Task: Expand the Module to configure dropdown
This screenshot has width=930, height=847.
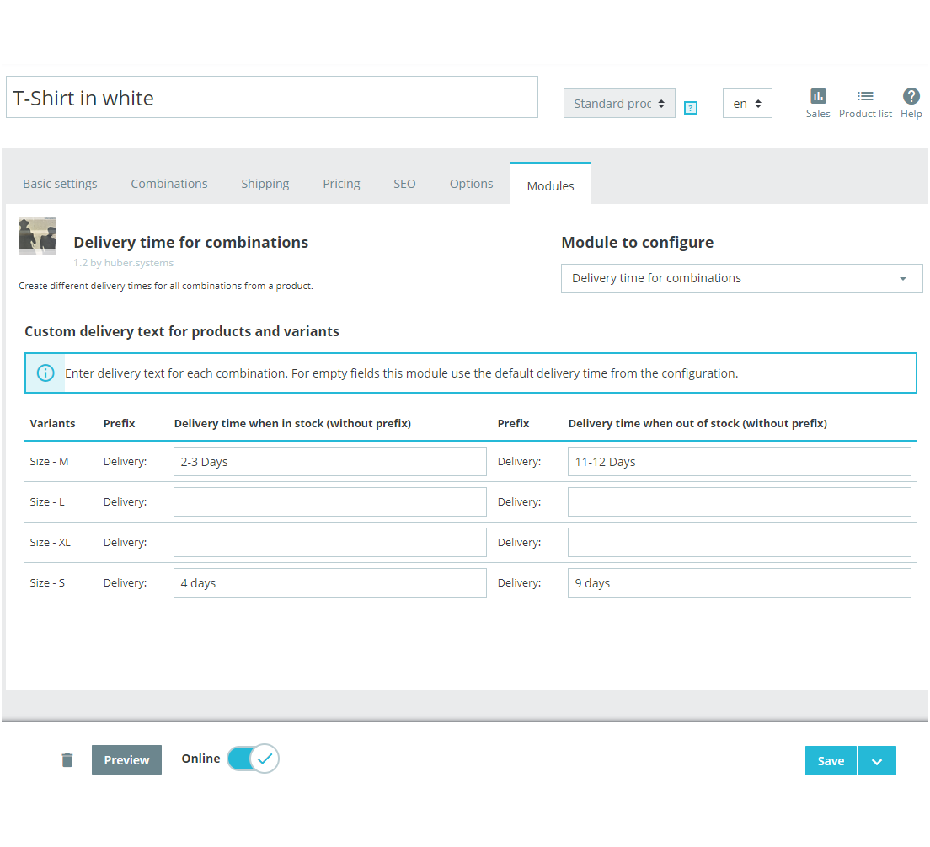Action: pos(741,278)
